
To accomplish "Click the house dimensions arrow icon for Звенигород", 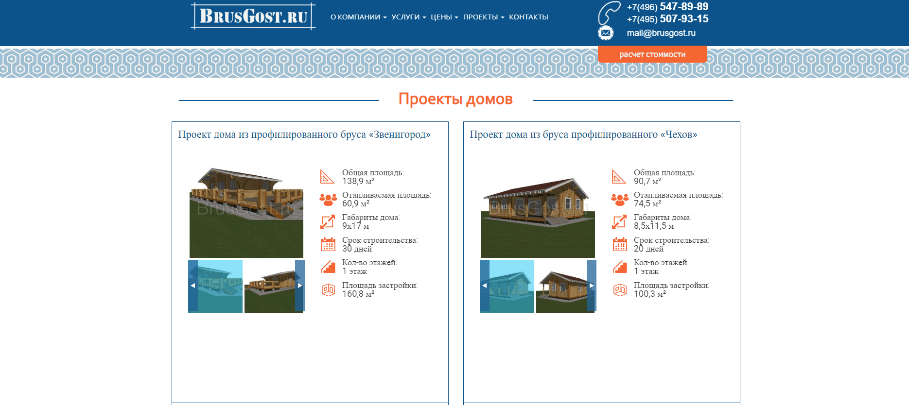I will (328, 222).
